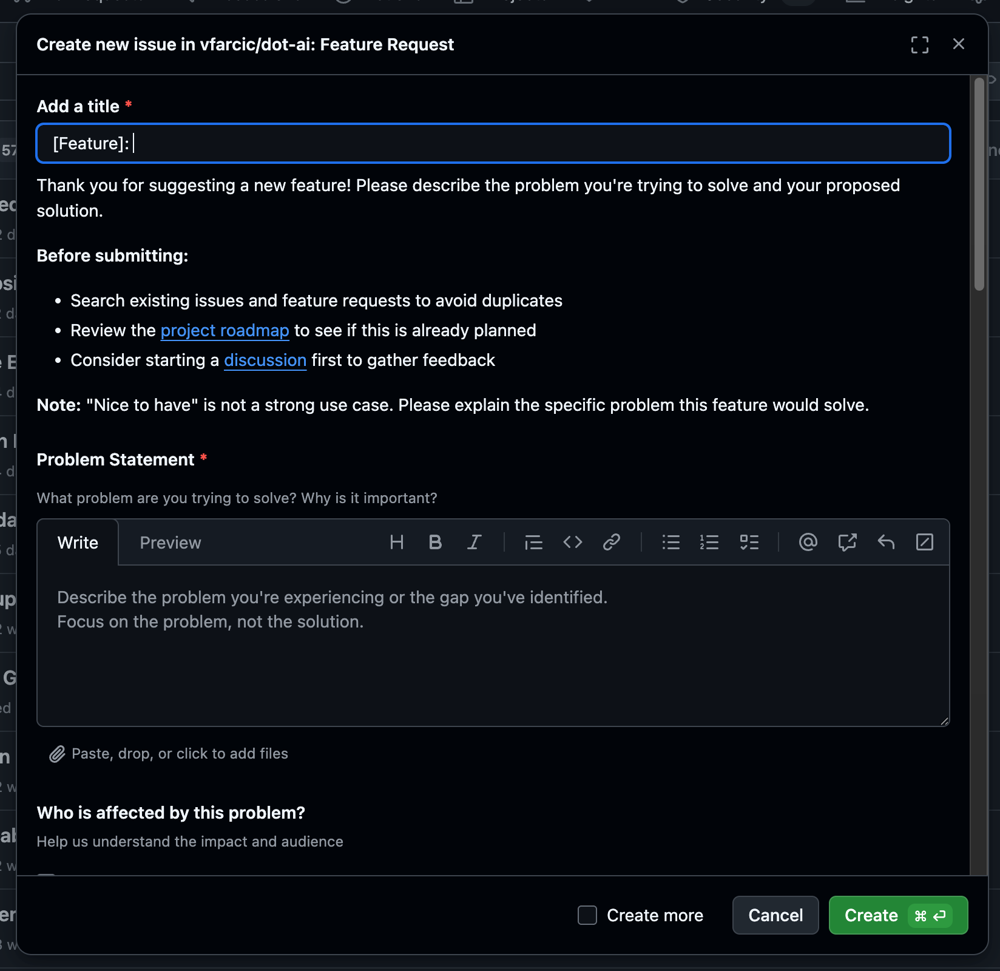Insert a numbered list
Image resolution: width=1000 pixels, height=971 pixels.
point(709,542)
